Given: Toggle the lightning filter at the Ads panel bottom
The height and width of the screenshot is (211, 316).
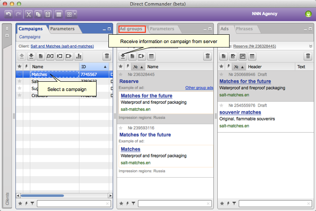Looking at the screenshot, I should coord(228,204).
